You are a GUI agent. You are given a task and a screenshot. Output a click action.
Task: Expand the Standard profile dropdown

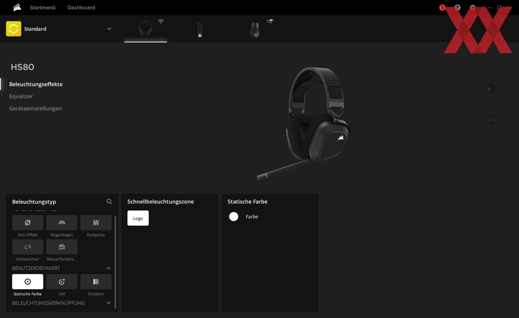pyautogui.click(x=109, y=29)
